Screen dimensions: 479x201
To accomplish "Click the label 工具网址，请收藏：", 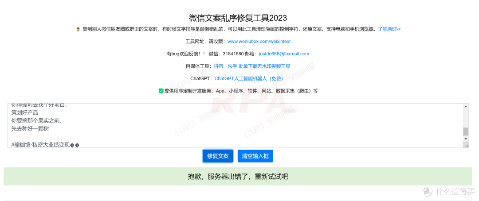I will coord(206,41).
